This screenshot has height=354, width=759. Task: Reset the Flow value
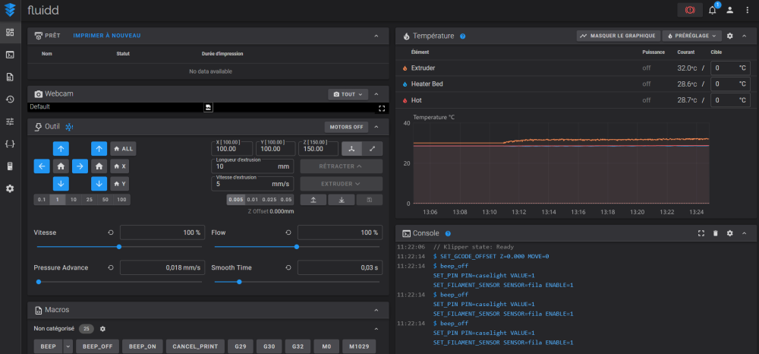point(288,232)
